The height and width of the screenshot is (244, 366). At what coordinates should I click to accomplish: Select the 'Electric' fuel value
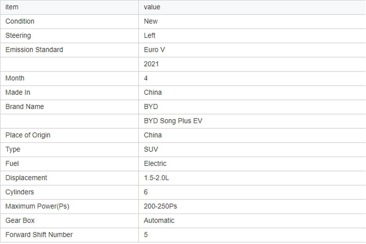[x=155, y=164]
